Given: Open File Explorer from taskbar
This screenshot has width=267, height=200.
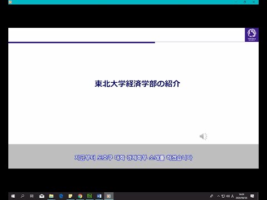Looking at the screenshot, I should tap(51, 196).
